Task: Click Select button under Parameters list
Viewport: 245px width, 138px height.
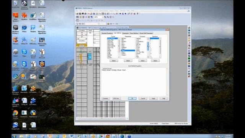Action: pos(128,61)
